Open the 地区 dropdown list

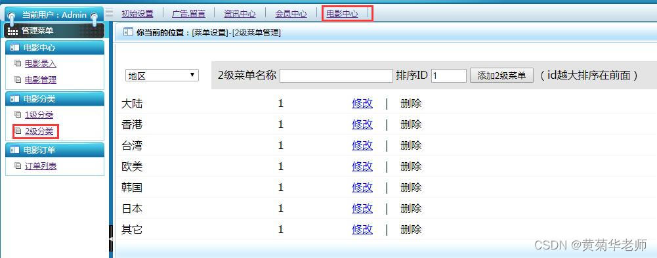click(161, 75)
